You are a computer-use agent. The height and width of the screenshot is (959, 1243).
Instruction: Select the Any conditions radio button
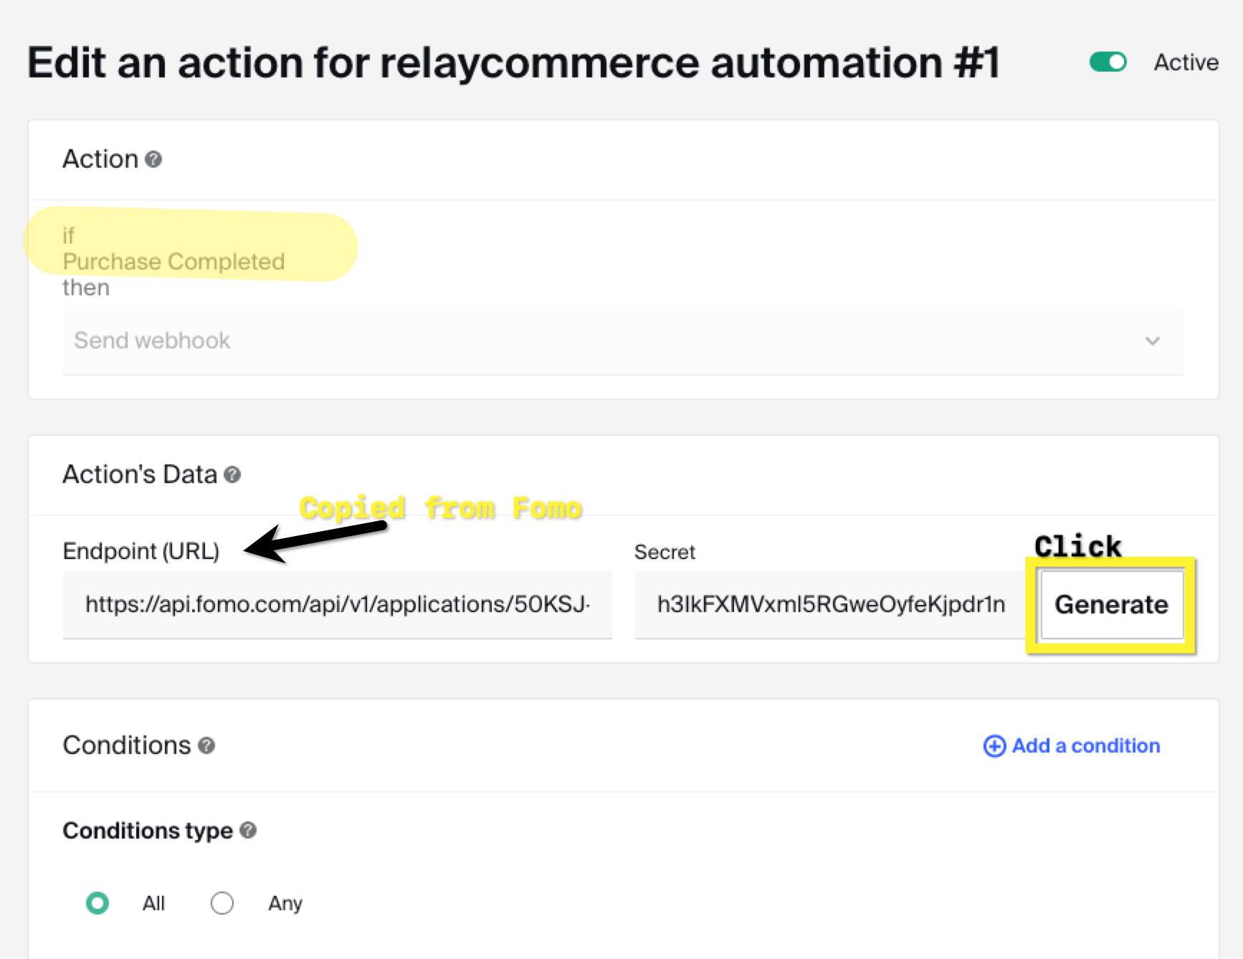pos(222,903)
